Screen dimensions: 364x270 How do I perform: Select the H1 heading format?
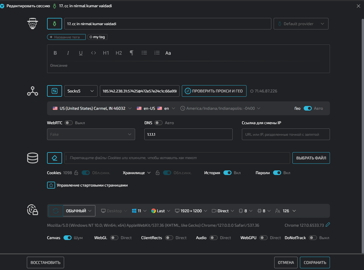pos(106,53)
